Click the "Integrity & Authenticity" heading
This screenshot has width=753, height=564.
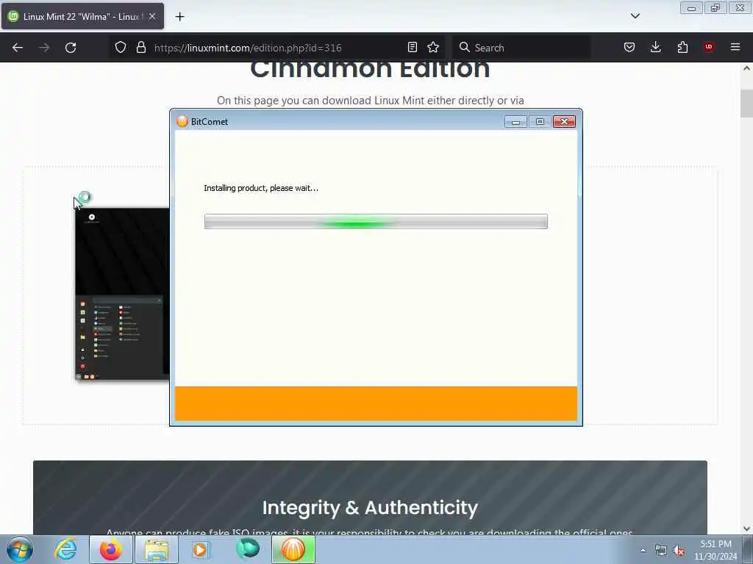pos(370,508)
